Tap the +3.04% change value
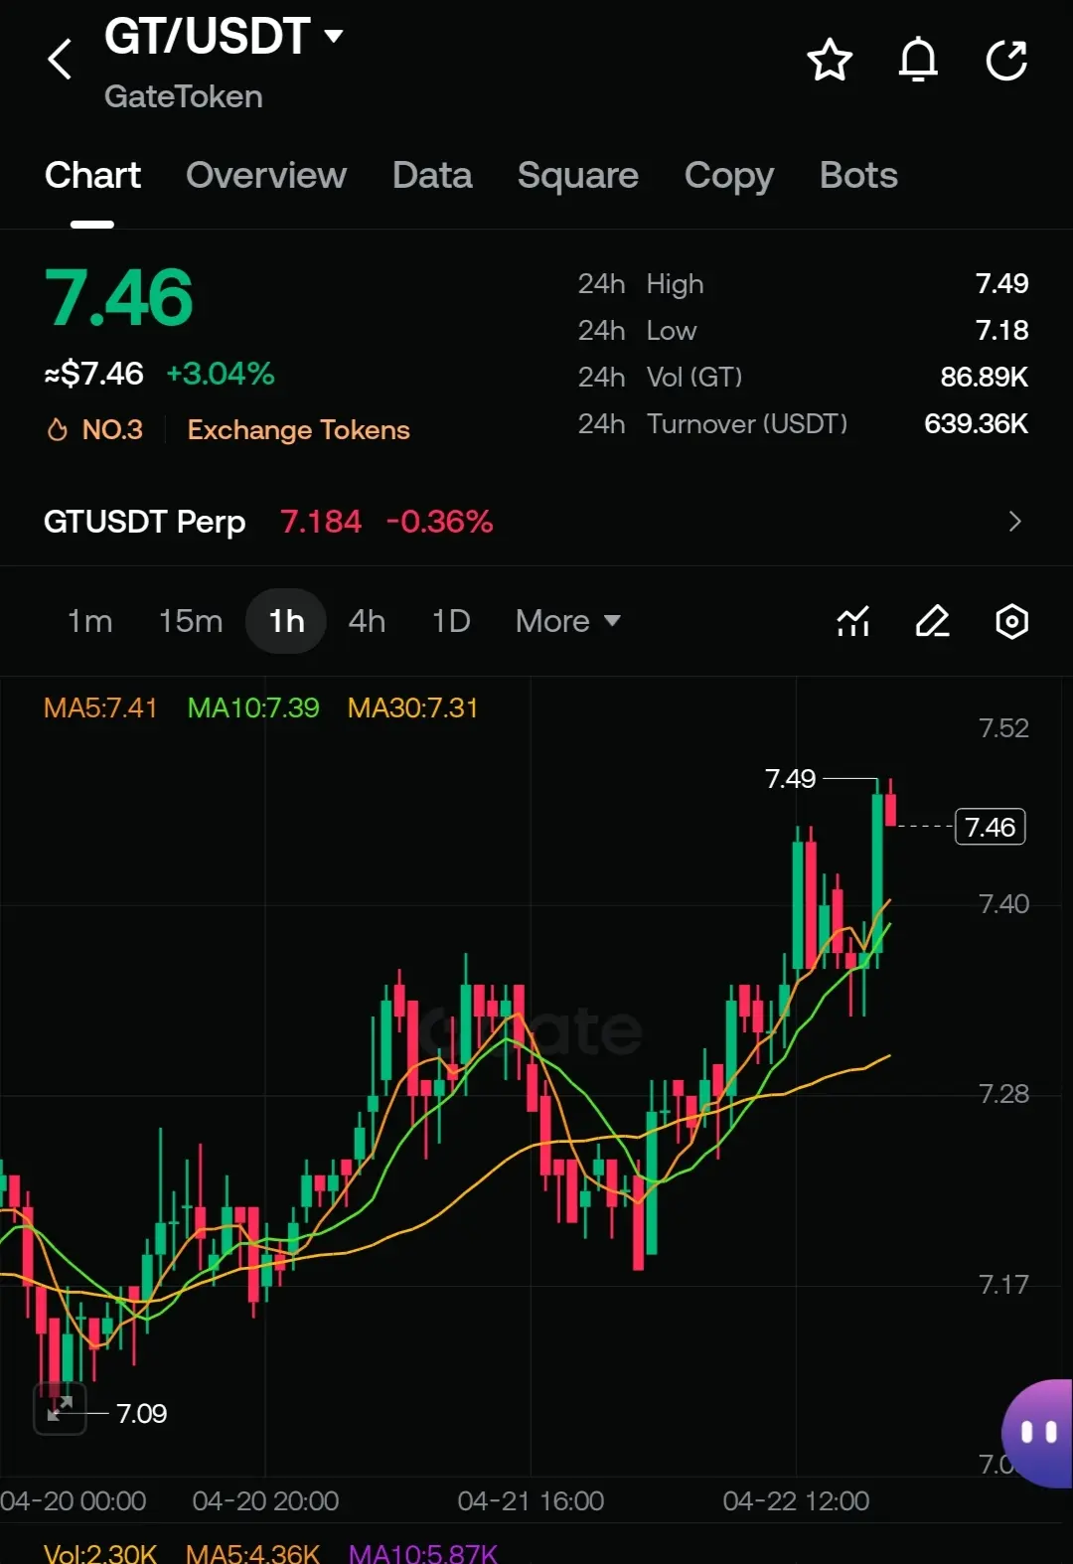Viewport: 1073px width, 1564px height. point(220,375)
